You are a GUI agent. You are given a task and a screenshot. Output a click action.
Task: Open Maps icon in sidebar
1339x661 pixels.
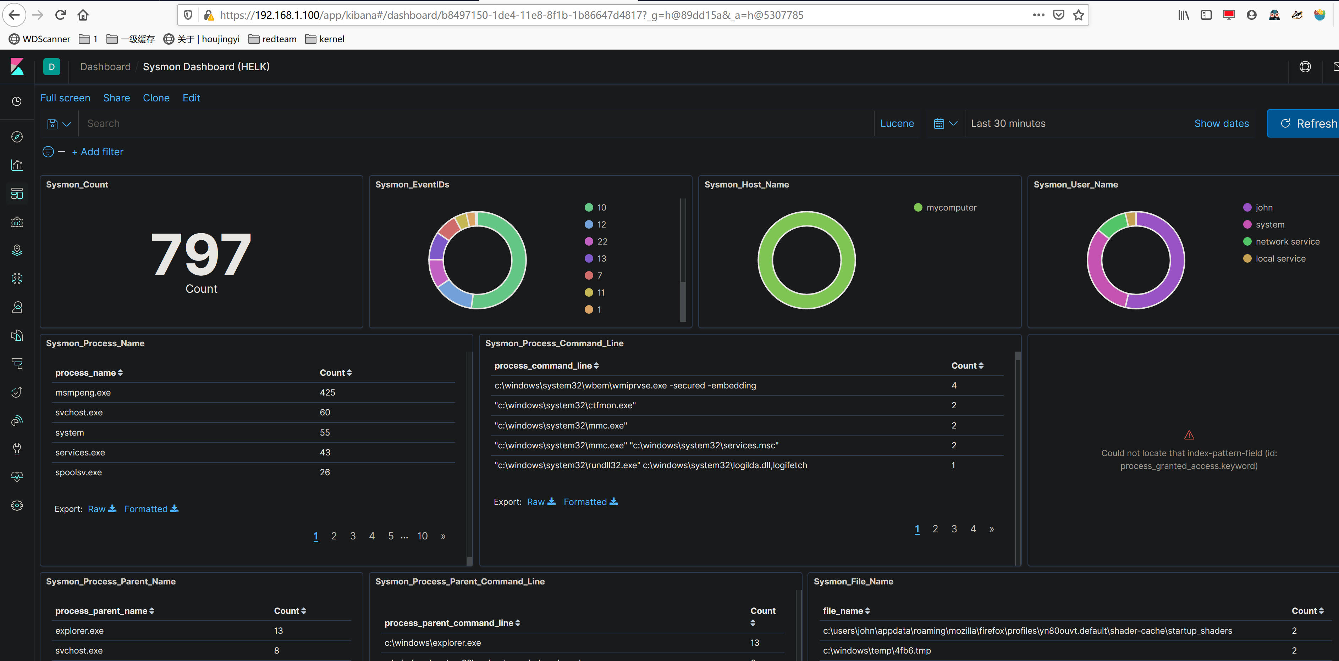(17, 250)
